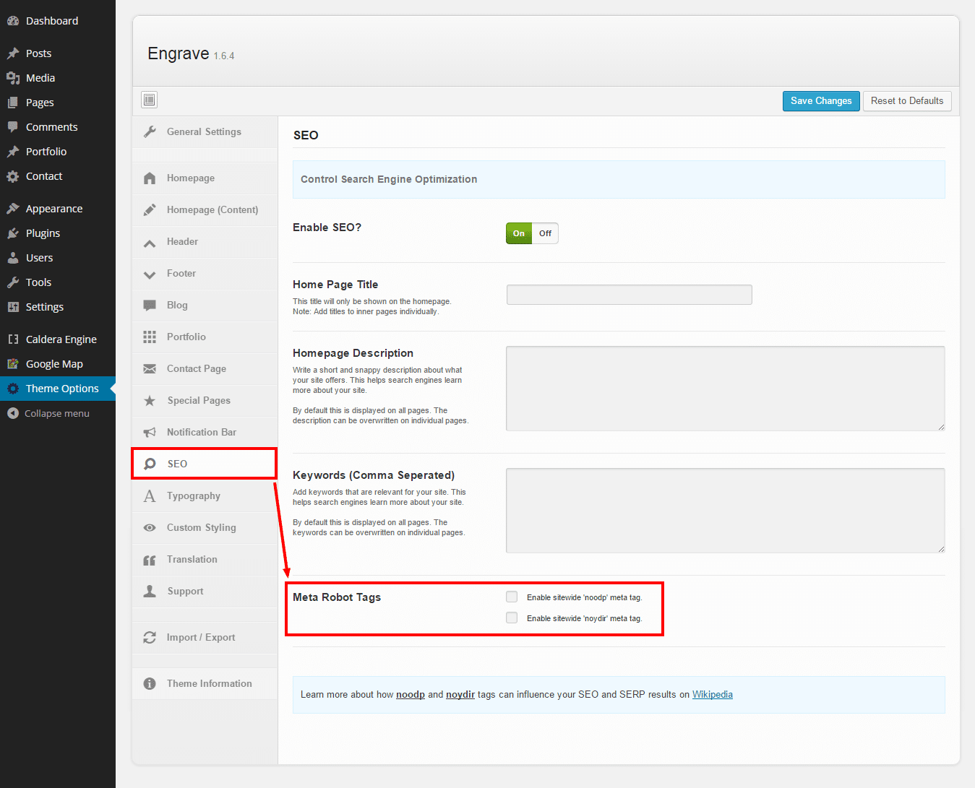The width and height of the screenshot is (975, 788).
Task: Click the Reset to Defaults button
Action: [906, 101]
